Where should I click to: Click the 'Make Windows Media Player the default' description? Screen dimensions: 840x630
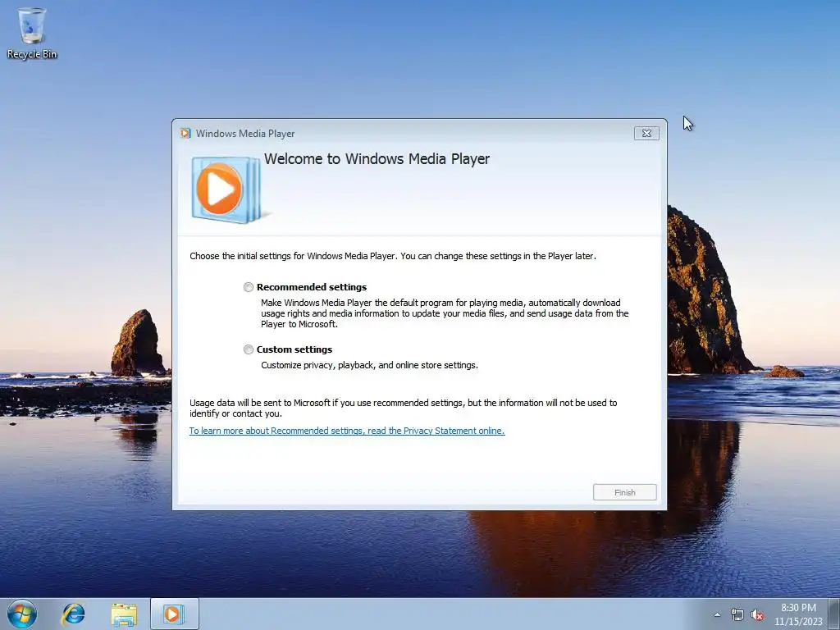click(x=445, y=313)
